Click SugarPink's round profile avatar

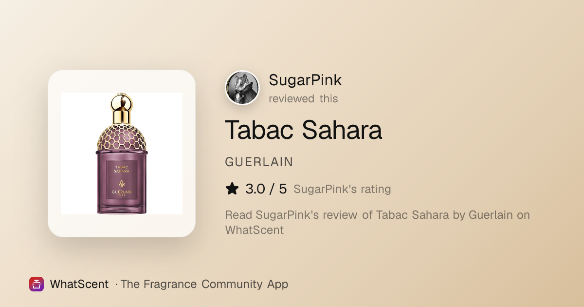242,88
